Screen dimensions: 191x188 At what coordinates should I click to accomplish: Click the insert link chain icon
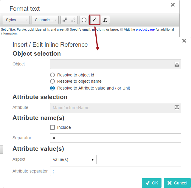[65, 20]
